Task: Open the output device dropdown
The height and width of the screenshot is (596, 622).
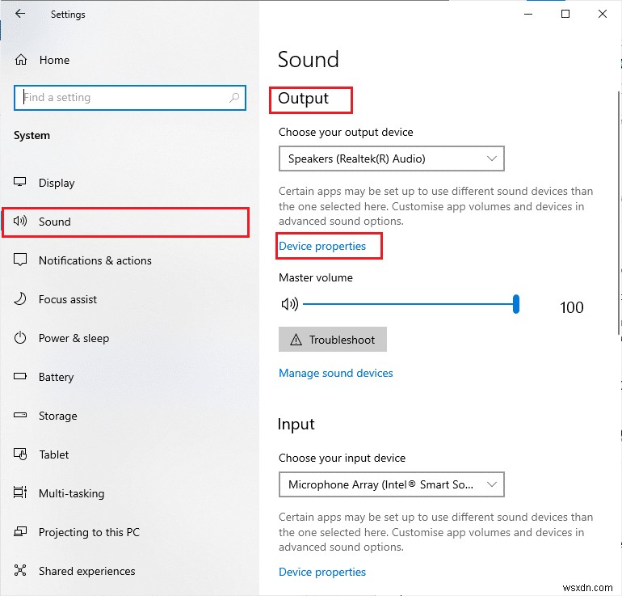Action: point(391,159)
